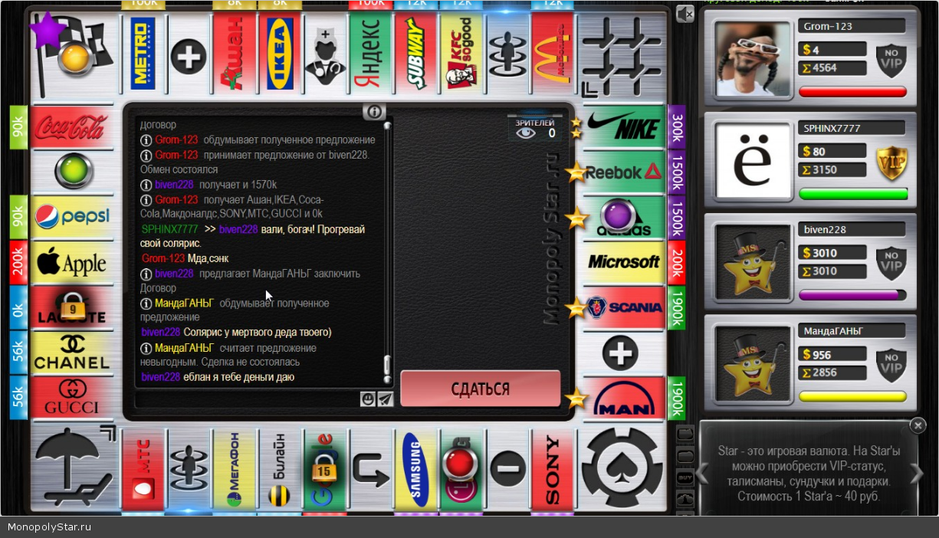939x538 pixels.
Task: Click the METRO property cell
Action: [x=143, y=54]
